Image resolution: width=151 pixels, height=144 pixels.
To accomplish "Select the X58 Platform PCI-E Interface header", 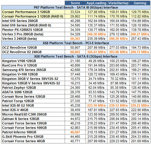I will (x=76, y=43).
